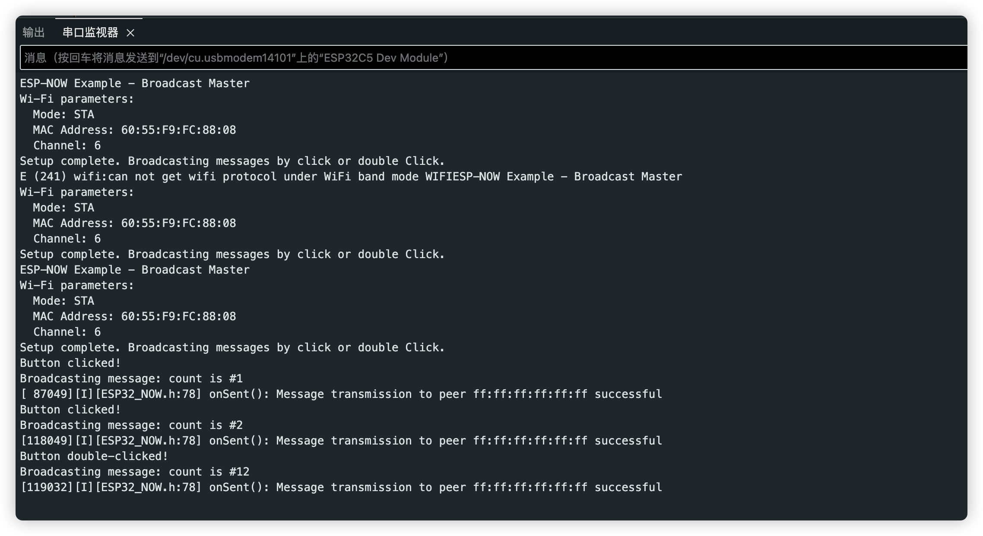This screenshot has width=983, height=536.
Task: Click the 'count is #2' broadcast line
Action: click(131, 425)
